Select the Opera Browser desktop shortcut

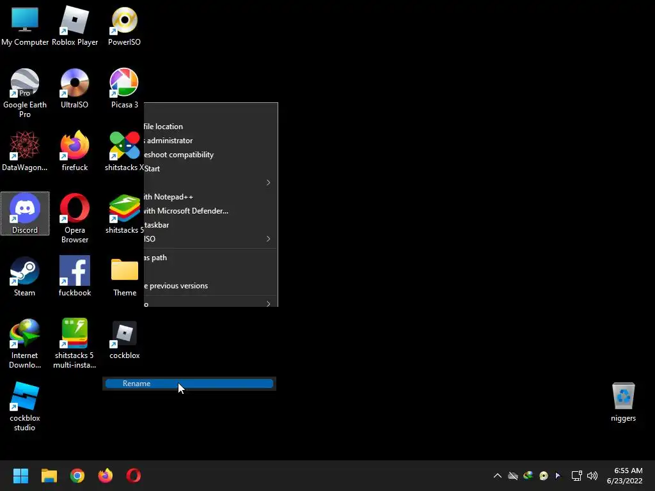tap(75, 219)
